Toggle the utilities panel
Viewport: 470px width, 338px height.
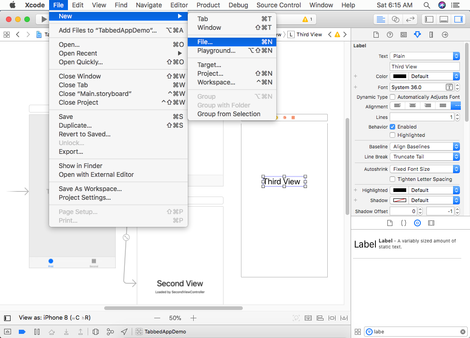coord(459,19)
